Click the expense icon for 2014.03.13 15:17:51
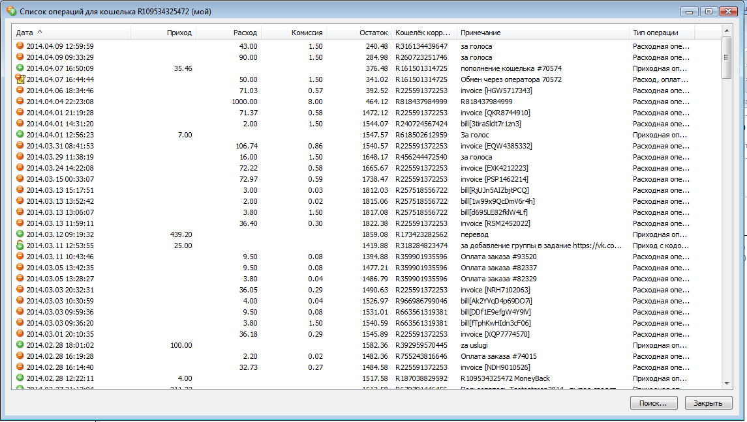Screen dimensions: 747x422 click(x=20, y=190)
